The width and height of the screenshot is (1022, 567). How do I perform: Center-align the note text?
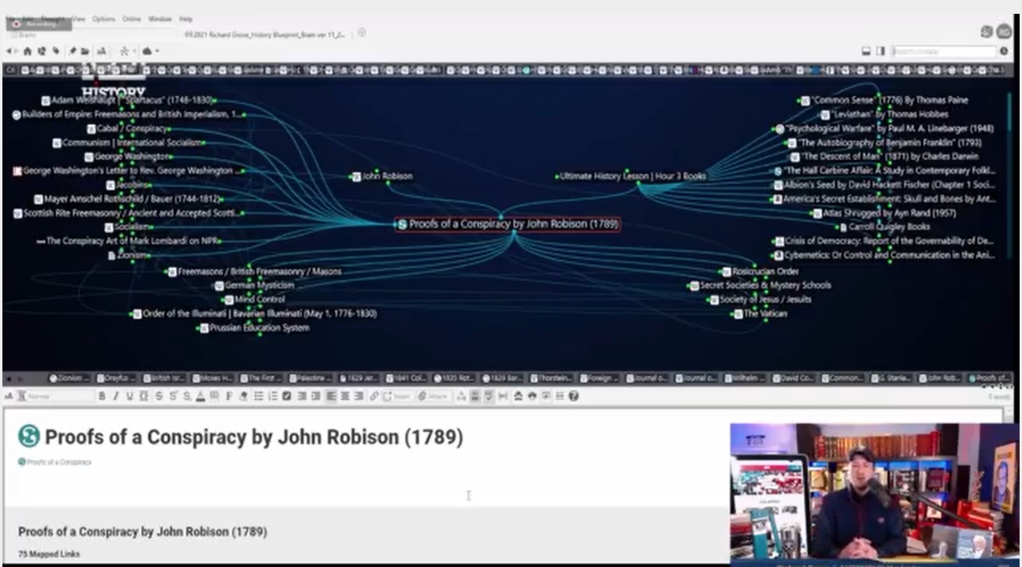point(345,396)
